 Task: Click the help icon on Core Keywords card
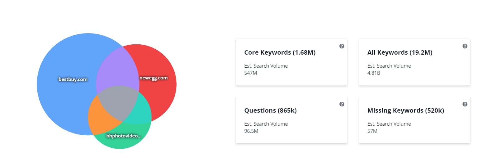click(342, 46)
